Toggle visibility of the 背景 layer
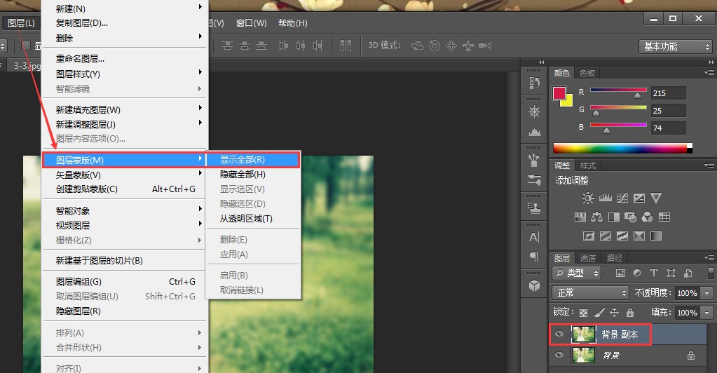717x373 pixels. tap(559, 355)
